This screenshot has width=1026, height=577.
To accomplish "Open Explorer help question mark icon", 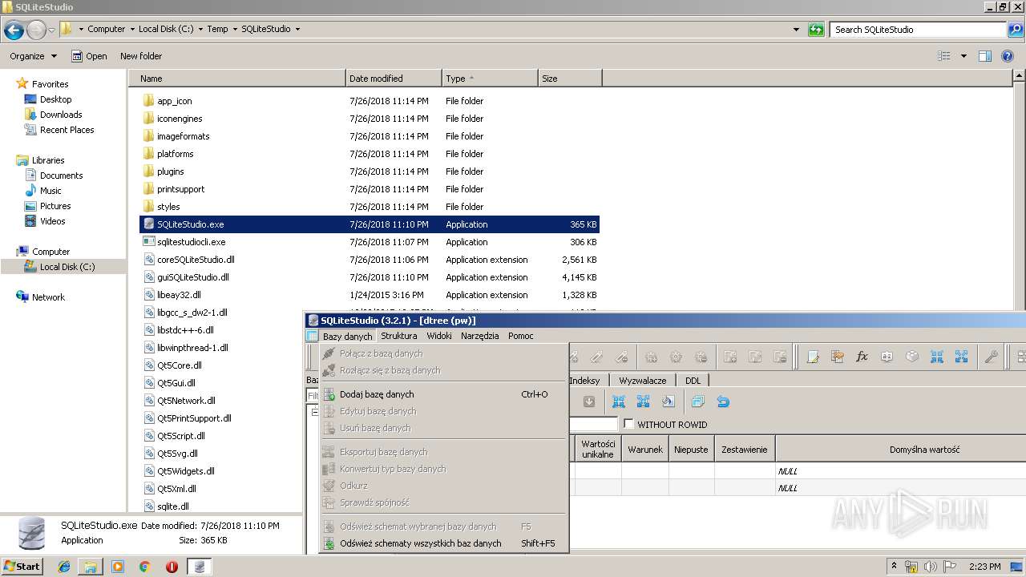I will (1009, 56).
